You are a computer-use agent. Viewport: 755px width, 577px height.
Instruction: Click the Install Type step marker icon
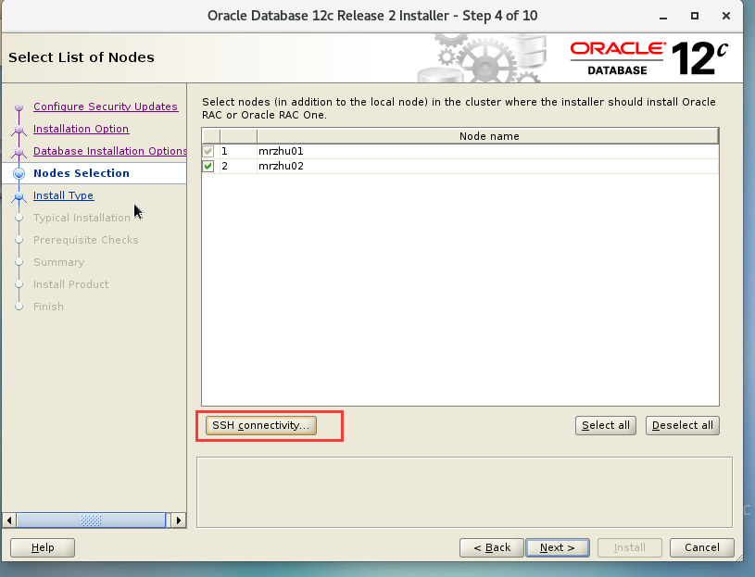19,196
